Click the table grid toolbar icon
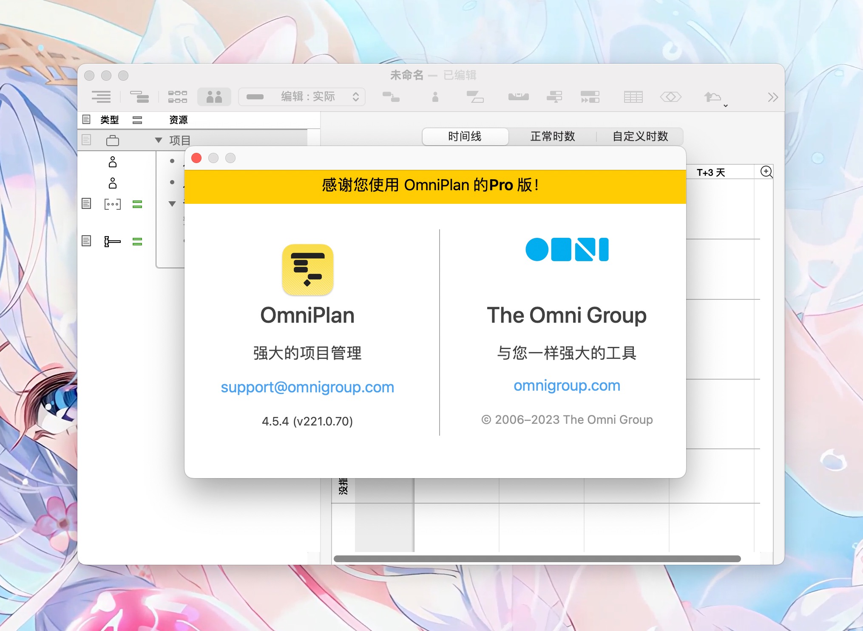The image size is (863, 631). [x=633, y=97]
